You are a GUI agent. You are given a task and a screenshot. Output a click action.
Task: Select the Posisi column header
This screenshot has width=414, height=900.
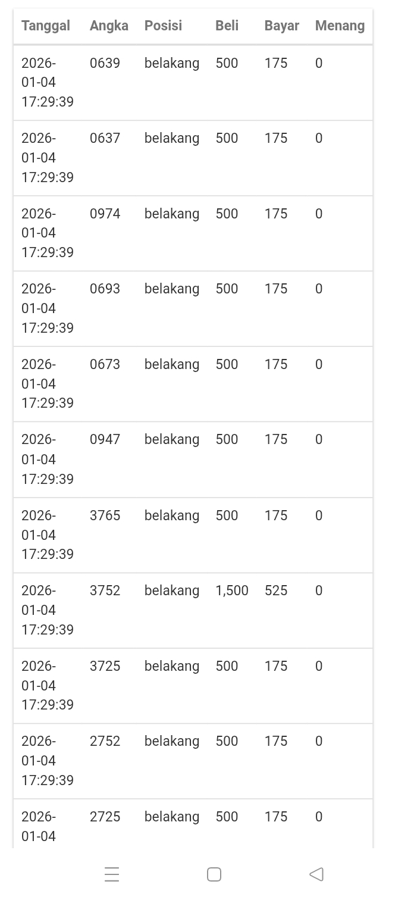point(163,26)
